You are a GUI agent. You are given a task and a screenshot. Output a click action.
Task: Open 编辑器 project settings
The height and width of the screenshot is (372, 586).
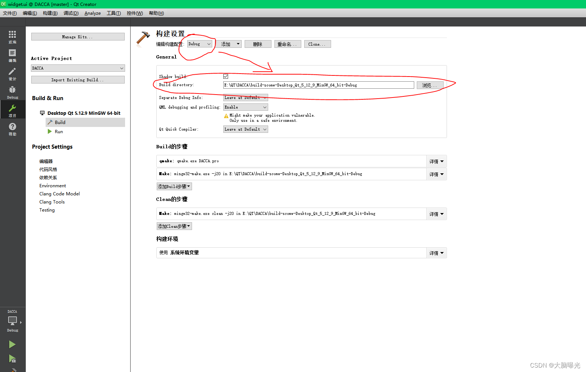(x=46, y=161)
